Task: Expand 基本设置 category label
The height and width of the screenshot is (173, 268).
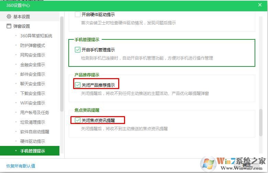Action: pos(22,16)
